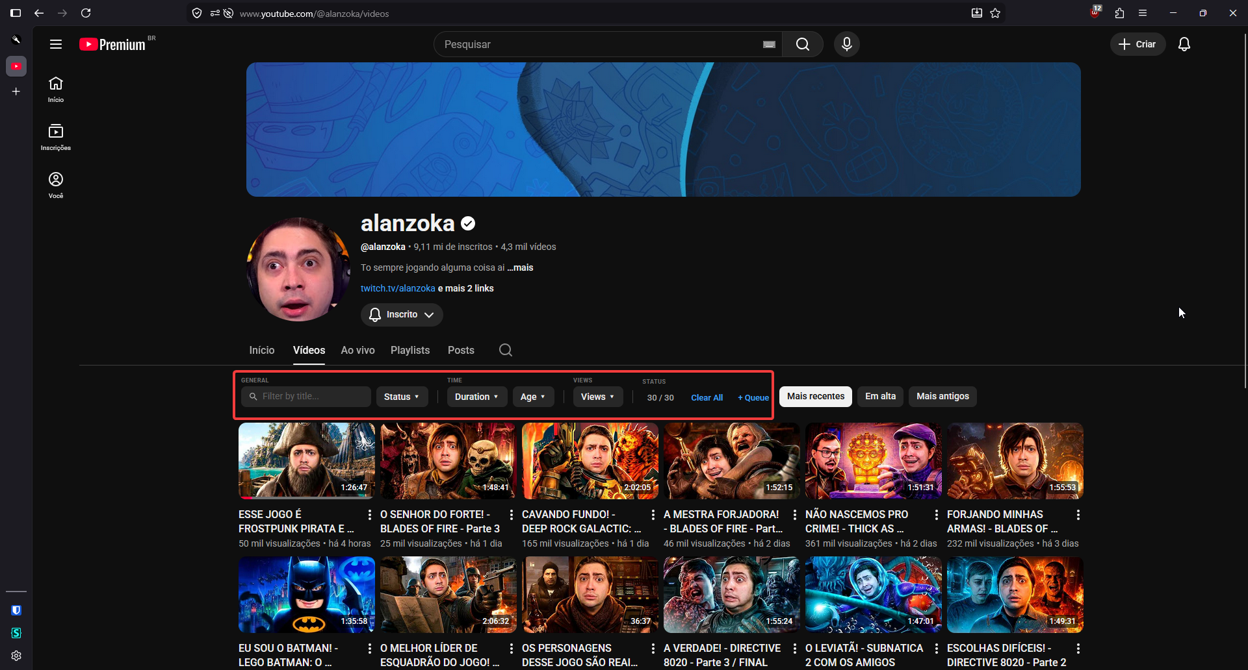Go to Início in the YouTube sidebar
The image size is (1248, 670).
pos(56,90)
